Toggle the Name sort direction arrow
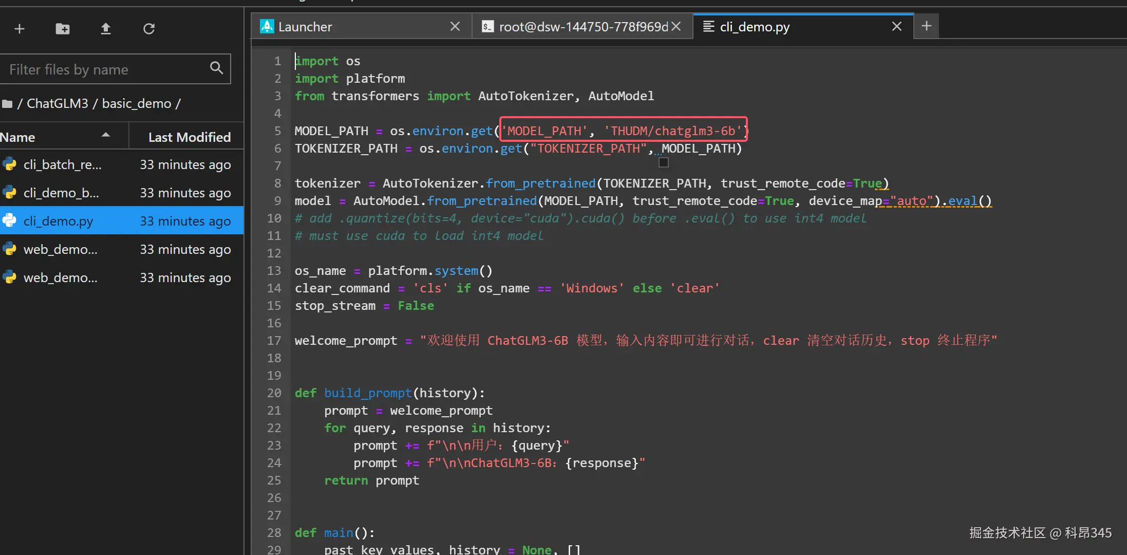This screenshot has height=555, width=1127. pos(106,135)
